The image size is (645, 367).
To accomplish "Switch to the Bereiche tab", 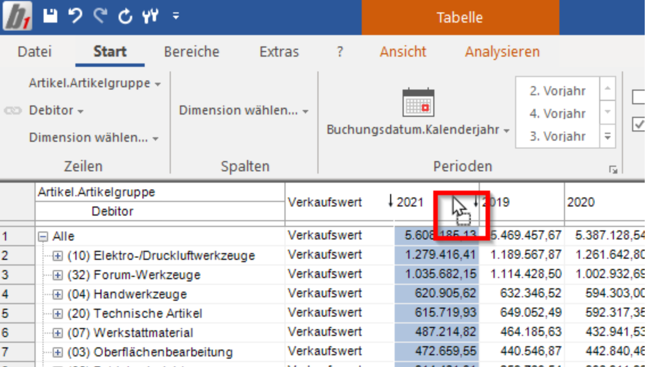I will coord(192,51).
